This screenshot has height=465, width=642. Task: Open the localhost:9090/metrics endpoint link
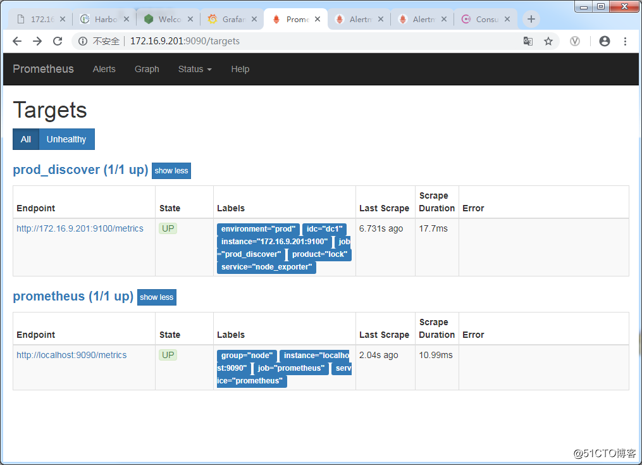click(71, 355)
